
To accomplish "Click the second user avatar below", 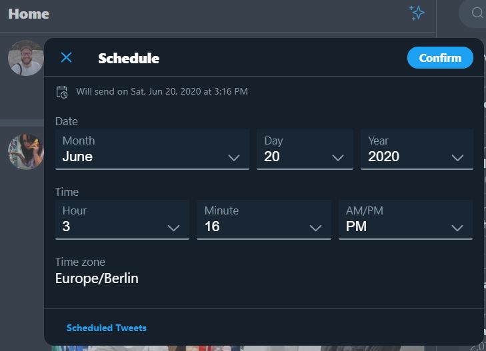I will (x=25, y=151).
